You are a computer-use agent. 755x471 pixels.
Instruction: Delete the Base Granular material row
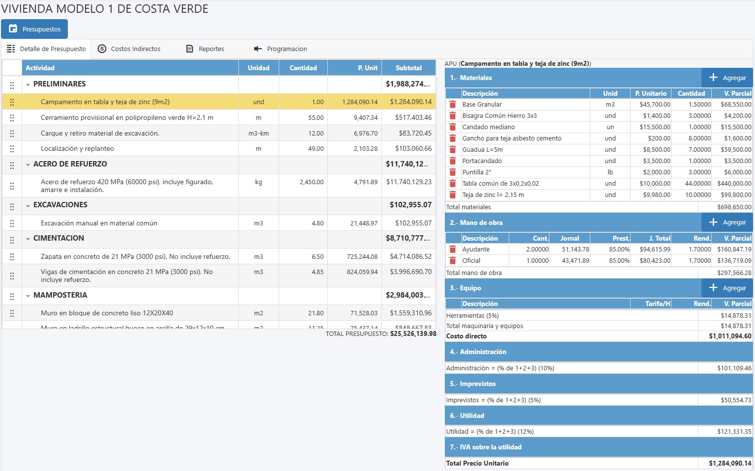coord(453,105)
